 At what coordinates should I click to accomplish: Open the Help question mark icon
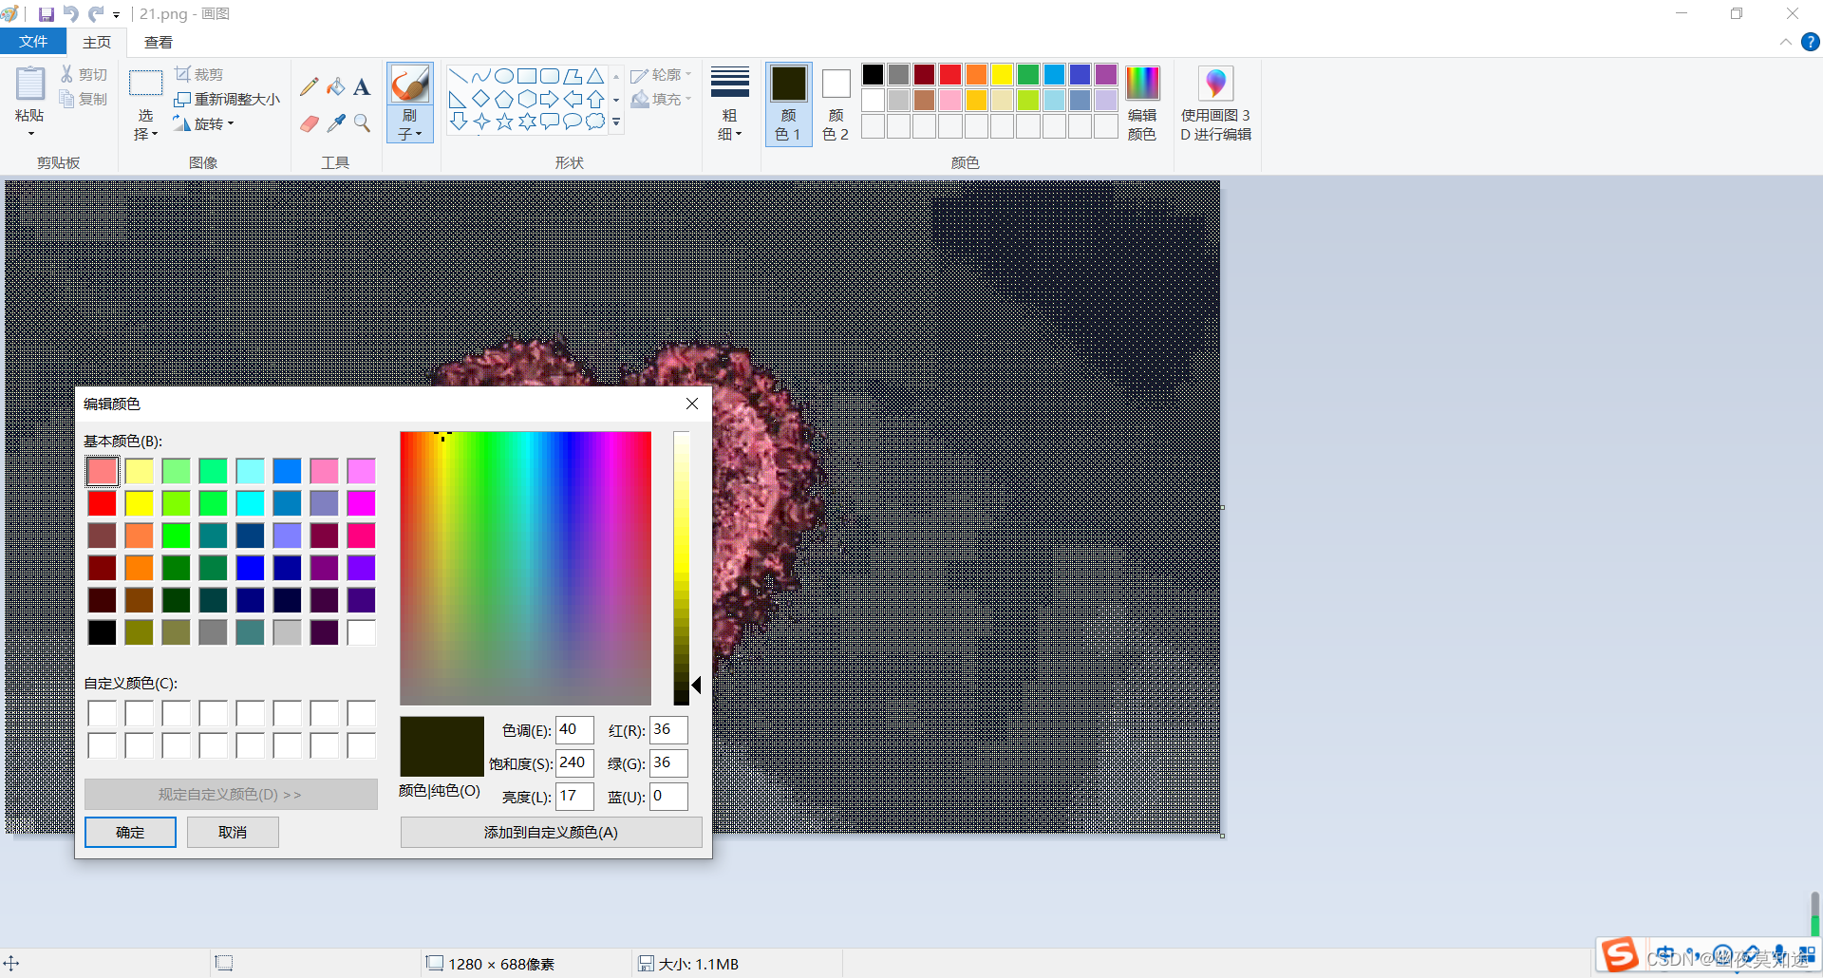tap(1811, 42)
